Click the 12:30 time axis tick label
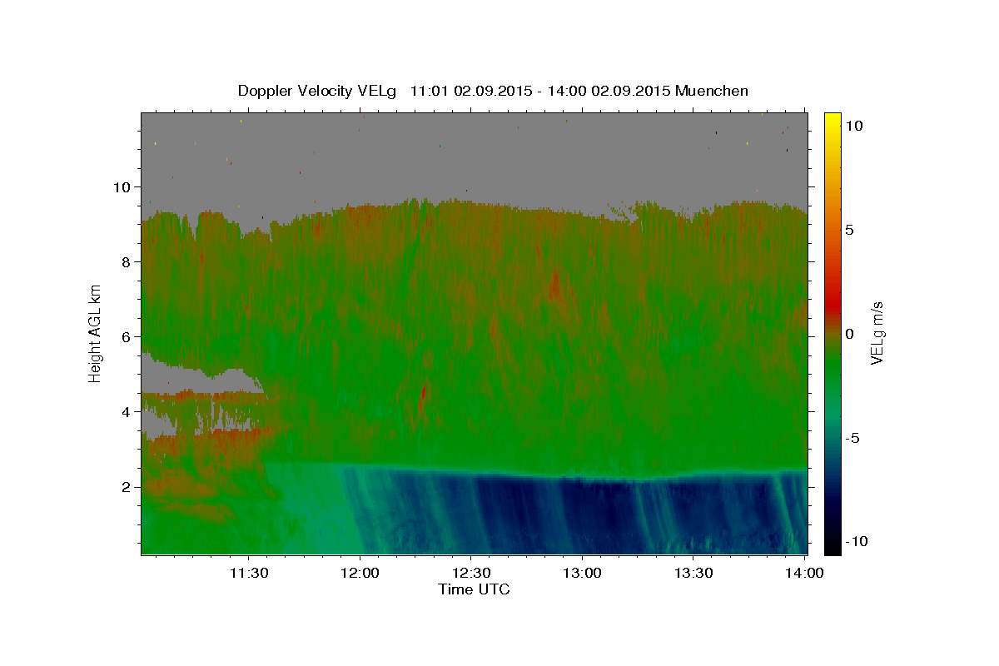 [470, 573]
